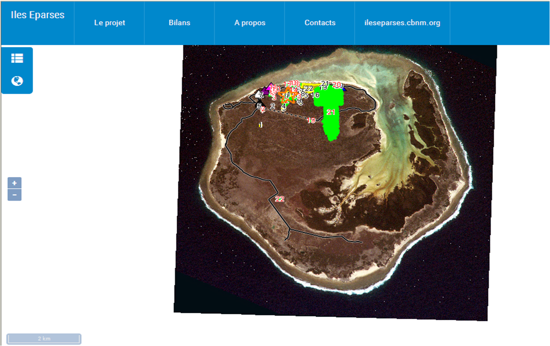Open the Contacts page
This screenshot has width=550, height=346.
(x=320, y=23)
